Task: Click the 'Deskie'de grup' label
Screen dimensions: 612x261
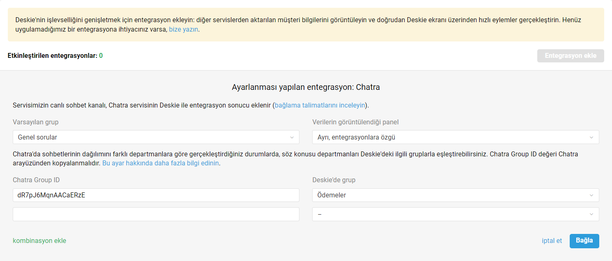Action: click(334, 180)
